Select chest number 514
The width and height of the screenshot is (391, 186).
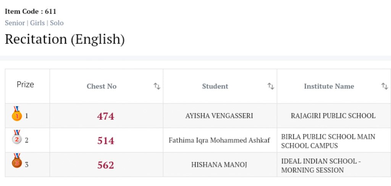pos(106,141)
